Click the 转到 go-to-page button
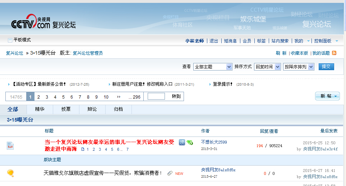Screen dimensions: 346x186 click(176, 96)
